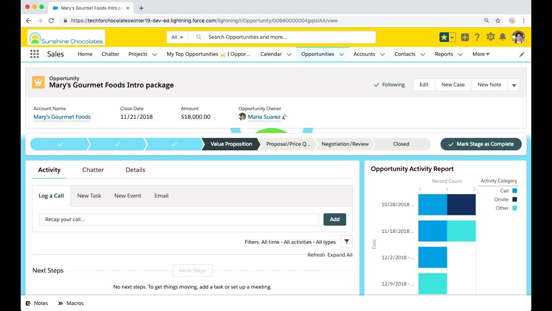Viewport: 552px width, 311px height.
Task: Open Mary's Gourmet Foods account link
Action: [62, 117]
